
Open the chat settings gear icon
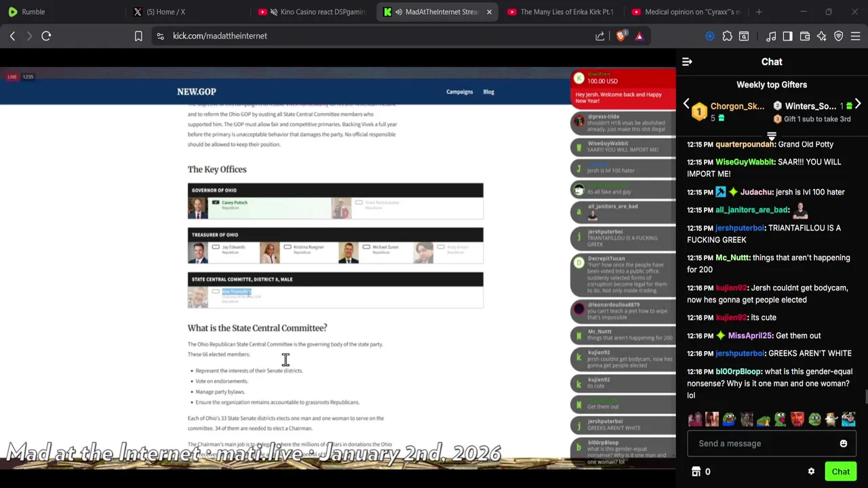[811, 472]
